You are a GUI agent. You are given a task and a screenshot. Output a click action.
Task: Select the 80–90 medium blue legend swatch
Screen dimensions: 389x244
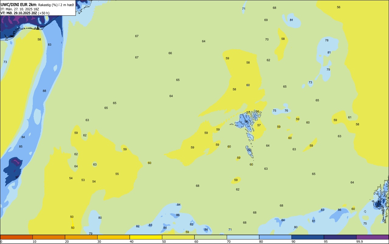point(275,237)
